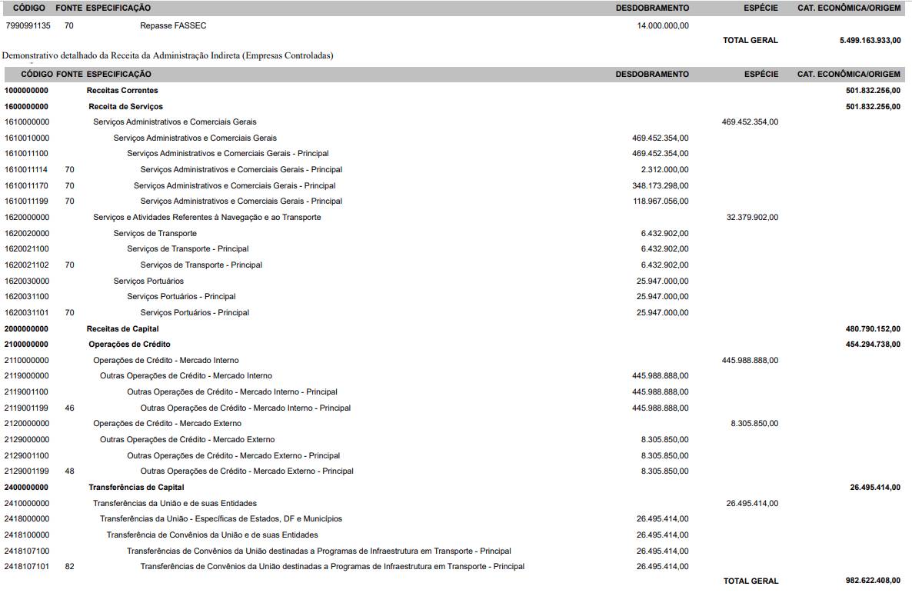
Task: Click the final total 982.622.408,00
Action: pos(873,580)
